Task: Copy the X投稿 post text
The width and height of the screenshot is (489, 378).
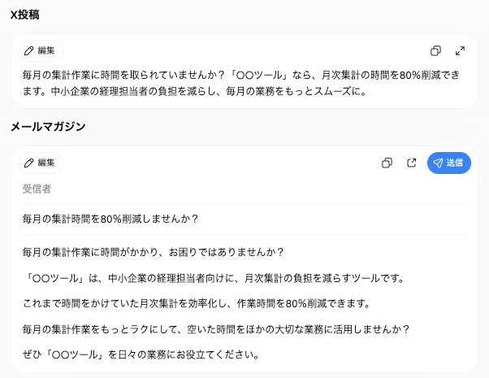Action: pyautogui.click(x=435, y=50)
